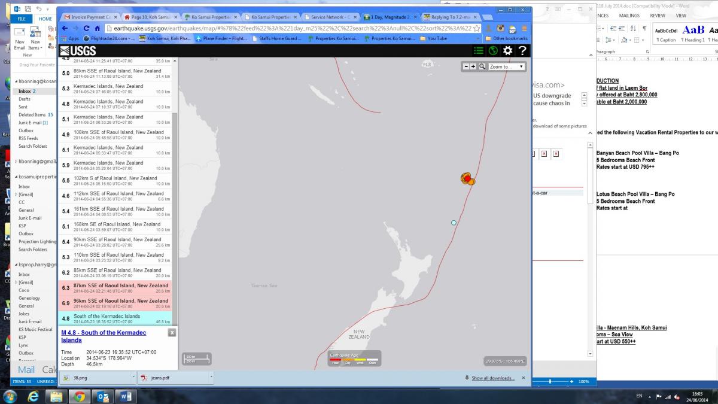
Task: Switch to 'Service Network' tab
Action: tap(330, 17)
